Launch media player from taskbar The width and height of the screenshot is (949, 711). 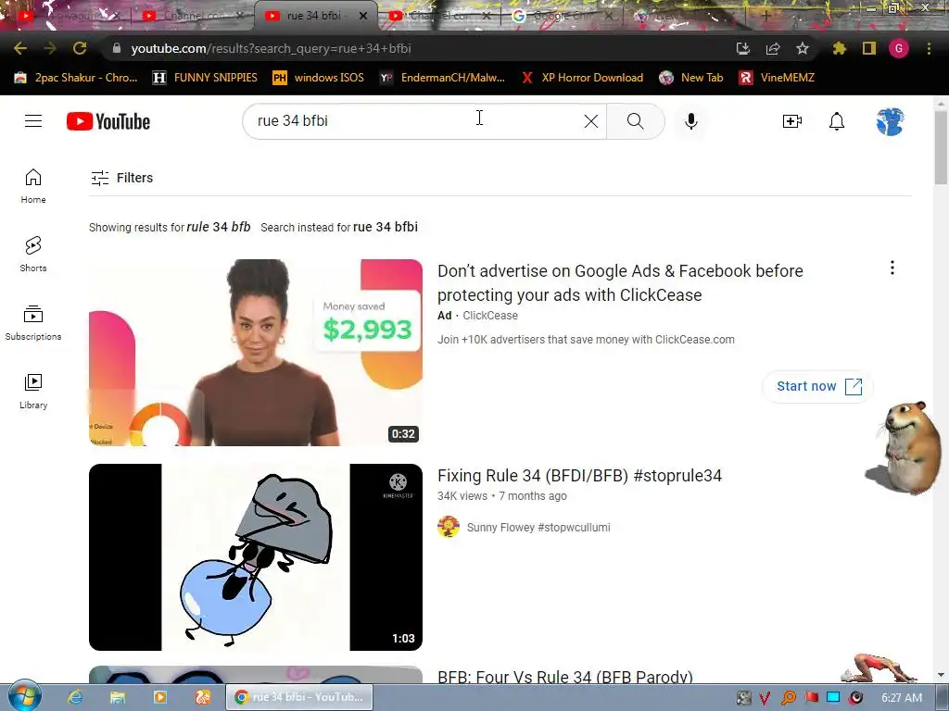tap(159, 697)
